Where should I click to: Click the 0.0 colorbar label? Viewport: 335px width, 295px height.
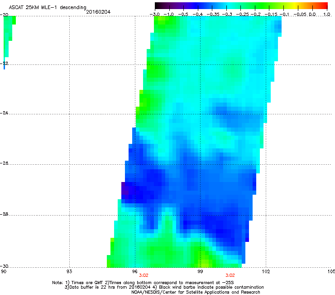pyautogui.click(x=312, y=15)
